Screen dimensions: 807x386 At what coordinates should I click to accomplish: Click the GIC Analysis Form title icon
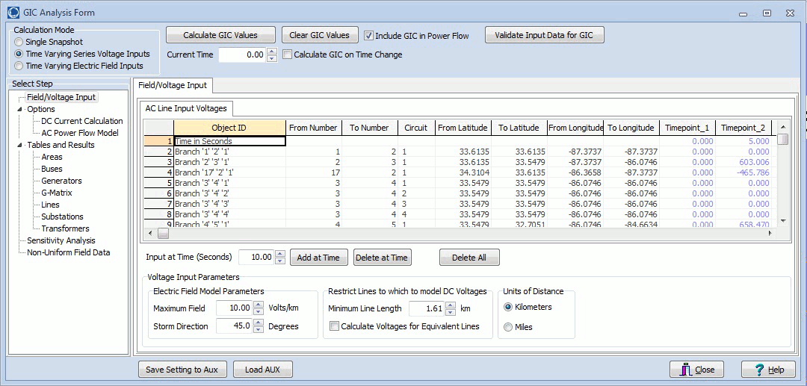click(11, 13)
